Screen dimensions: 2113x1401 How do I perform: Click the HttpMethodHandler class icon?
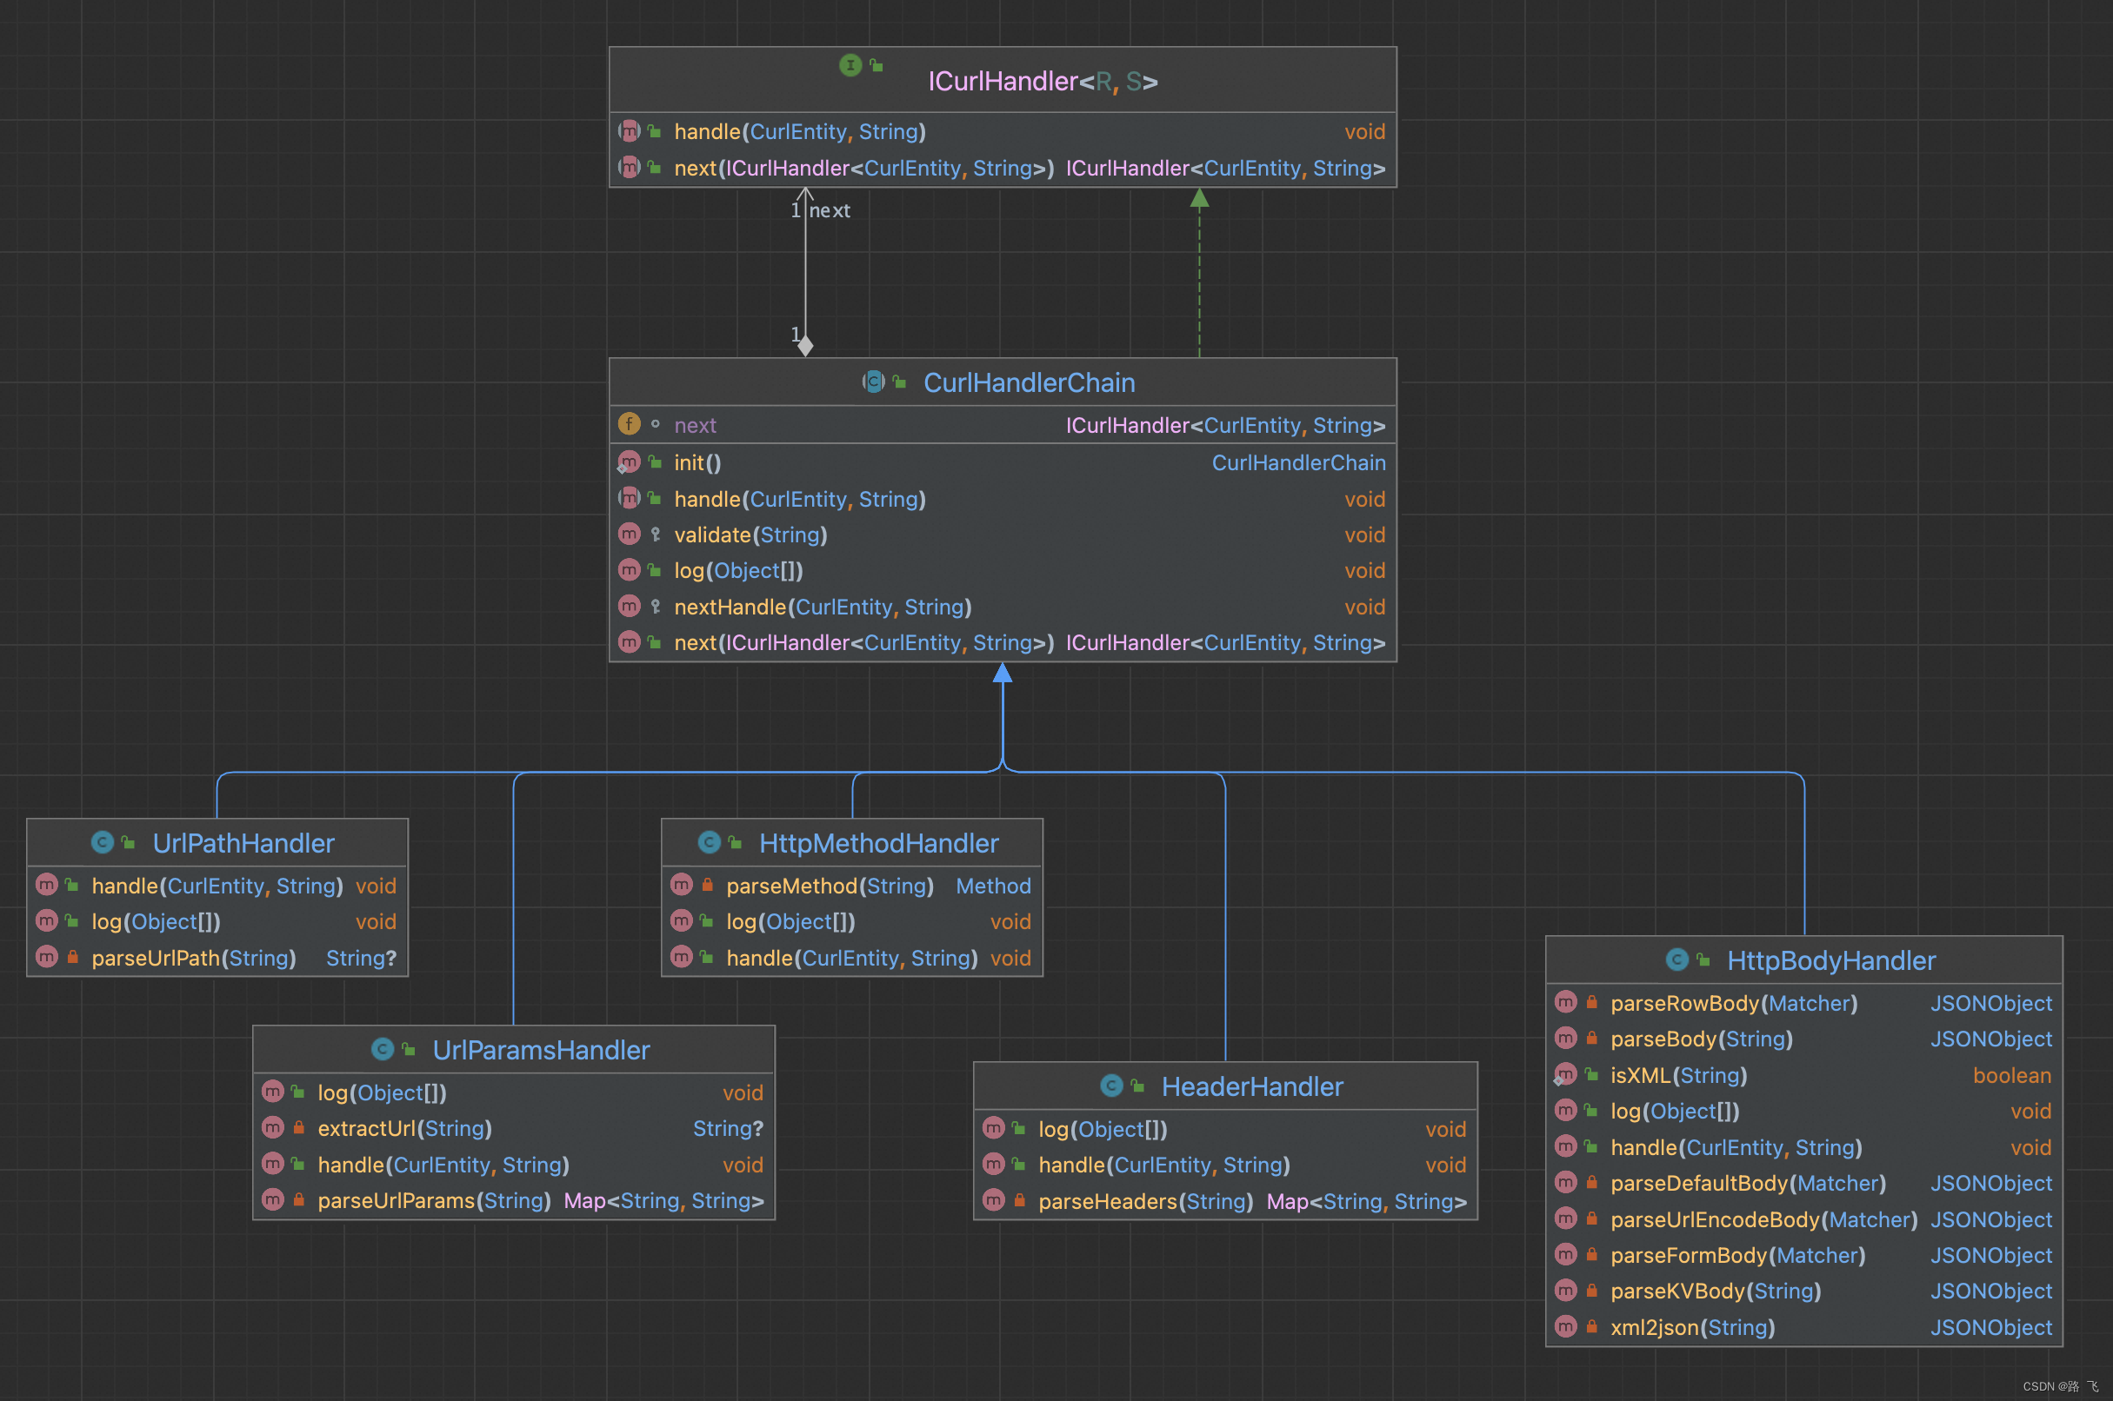pos(709,842)
